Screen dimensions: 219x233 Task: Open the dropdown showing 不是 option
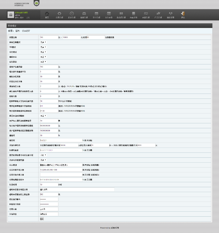(x=43, y=155)
